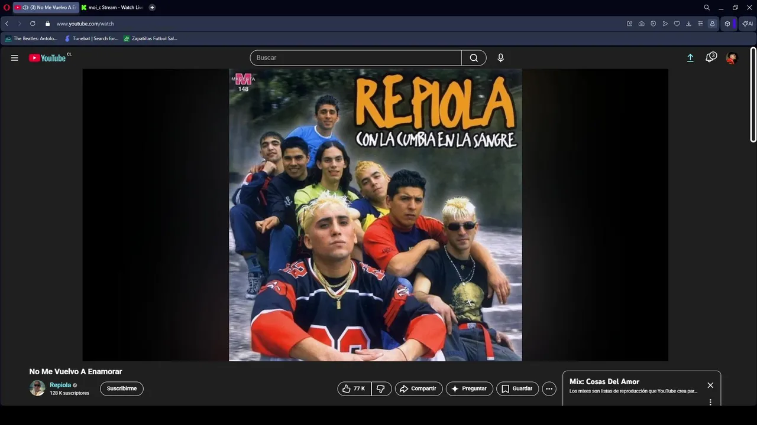Screen dimensions: 757x425
Task: Submit search with magnifier button
Action: coord(474,58)
